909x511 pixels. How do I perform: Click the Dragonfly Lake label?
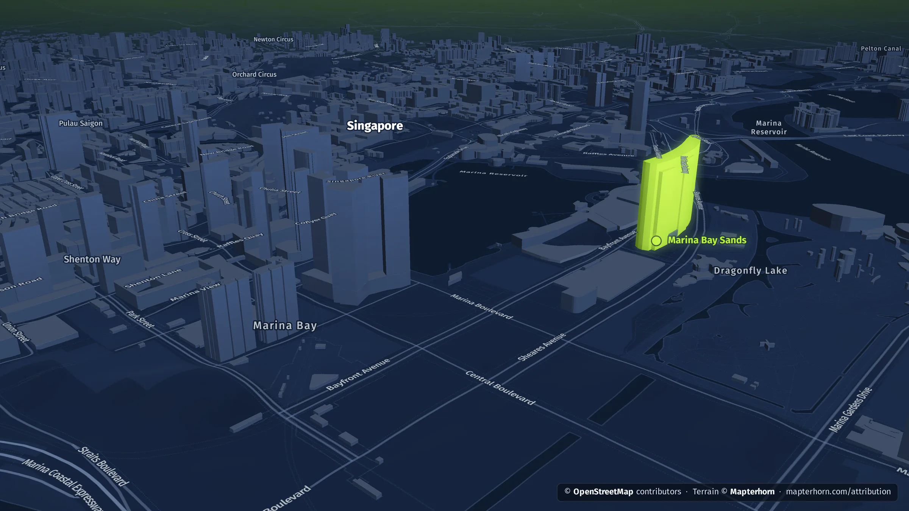tap(750, 271)
